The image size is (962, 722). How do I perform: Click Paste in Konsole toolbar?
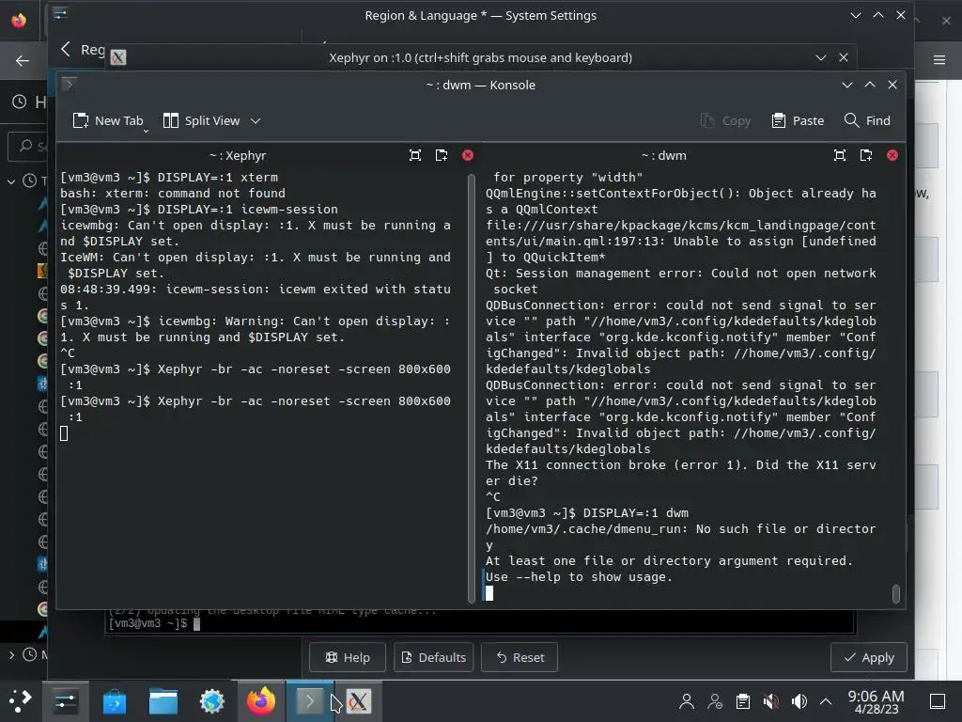coord(798,121)
